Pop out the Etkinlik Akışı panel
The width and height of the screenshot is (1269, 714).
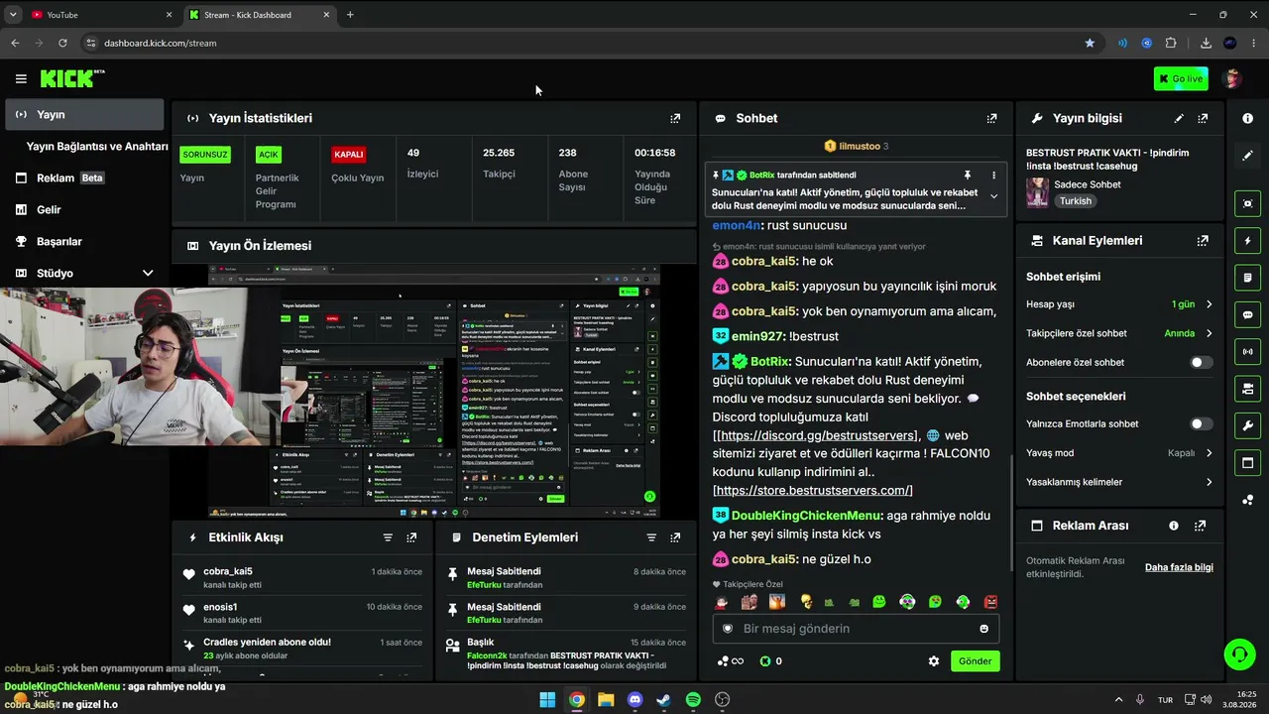coord(411,537)
